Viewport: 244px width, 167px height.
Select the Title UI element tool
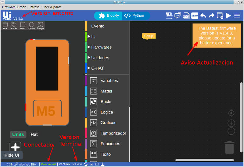(5, 26)
